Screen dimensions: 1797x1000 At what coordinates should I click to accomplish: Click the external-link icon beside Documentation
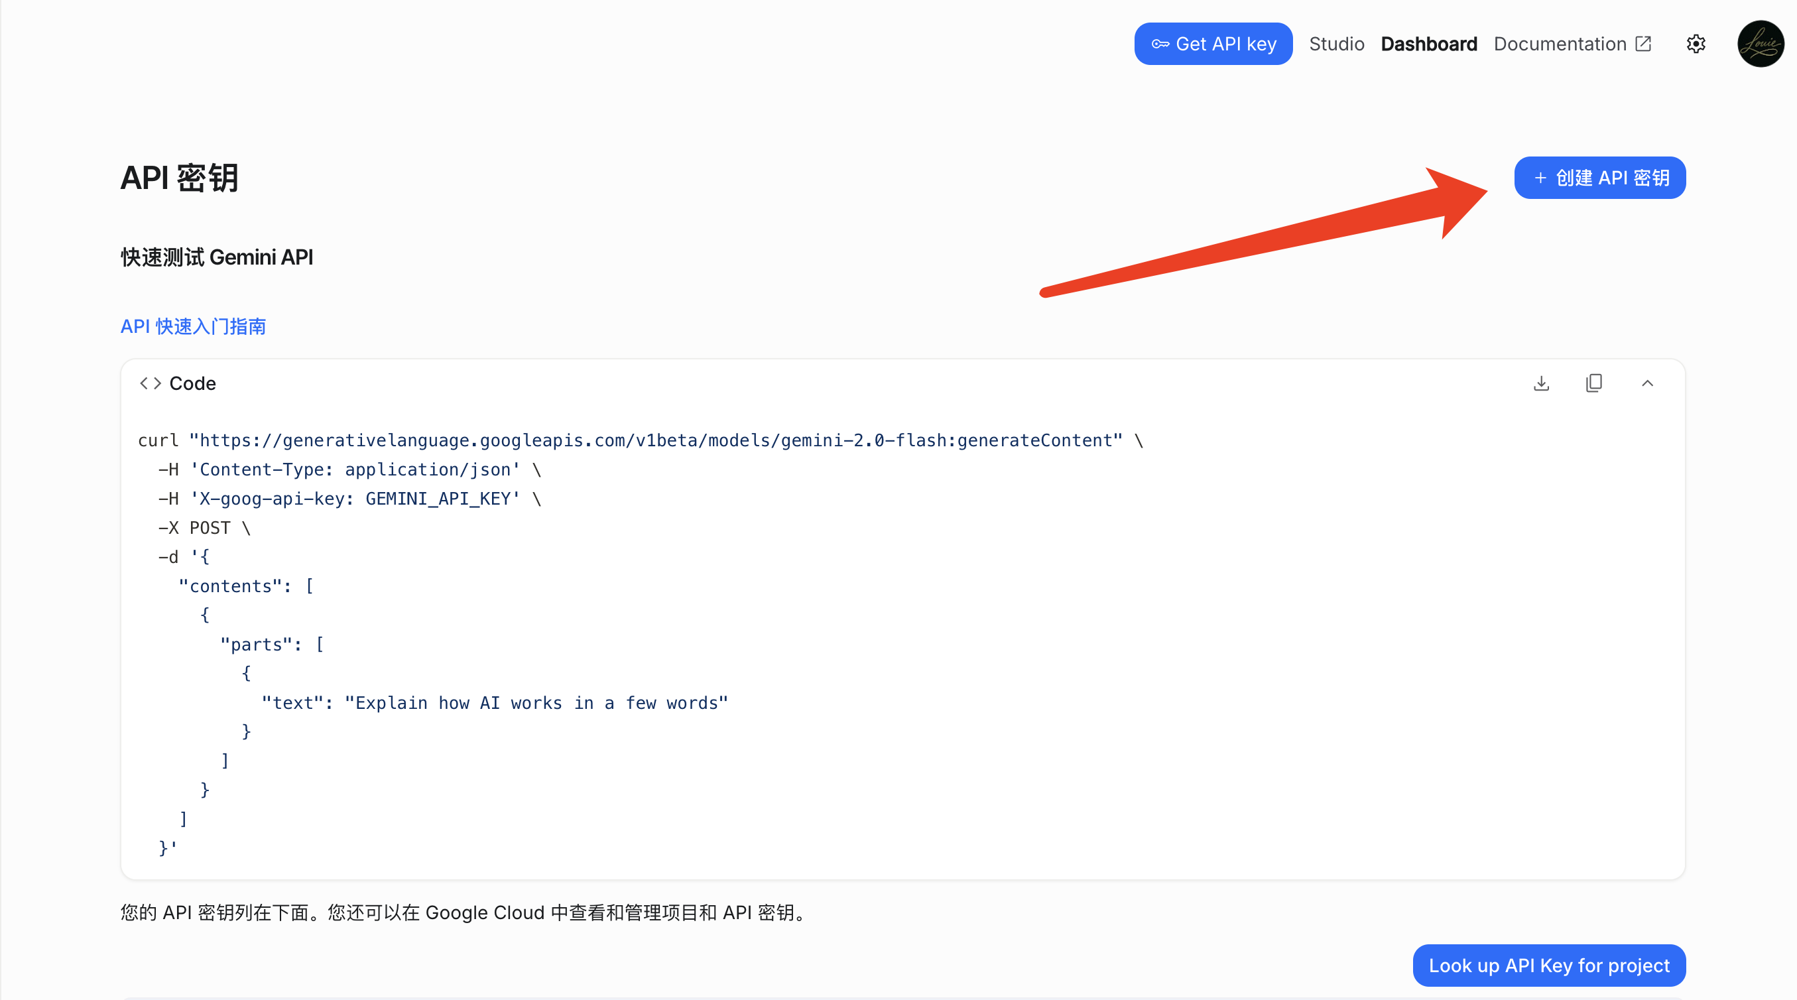click(x=1644, y=44)
